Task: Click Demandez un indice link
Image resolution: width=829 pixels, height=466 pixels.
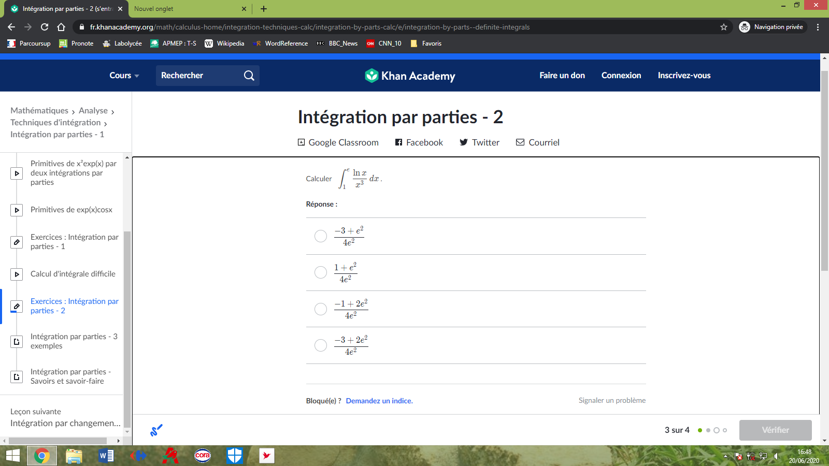Action: click(x=379, y=401)
